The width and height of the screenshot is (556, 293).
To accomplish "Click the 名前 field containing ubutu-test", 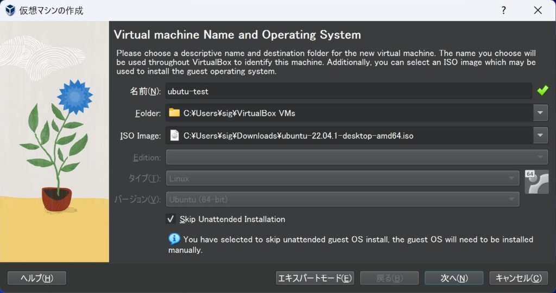I will [347, 91].
